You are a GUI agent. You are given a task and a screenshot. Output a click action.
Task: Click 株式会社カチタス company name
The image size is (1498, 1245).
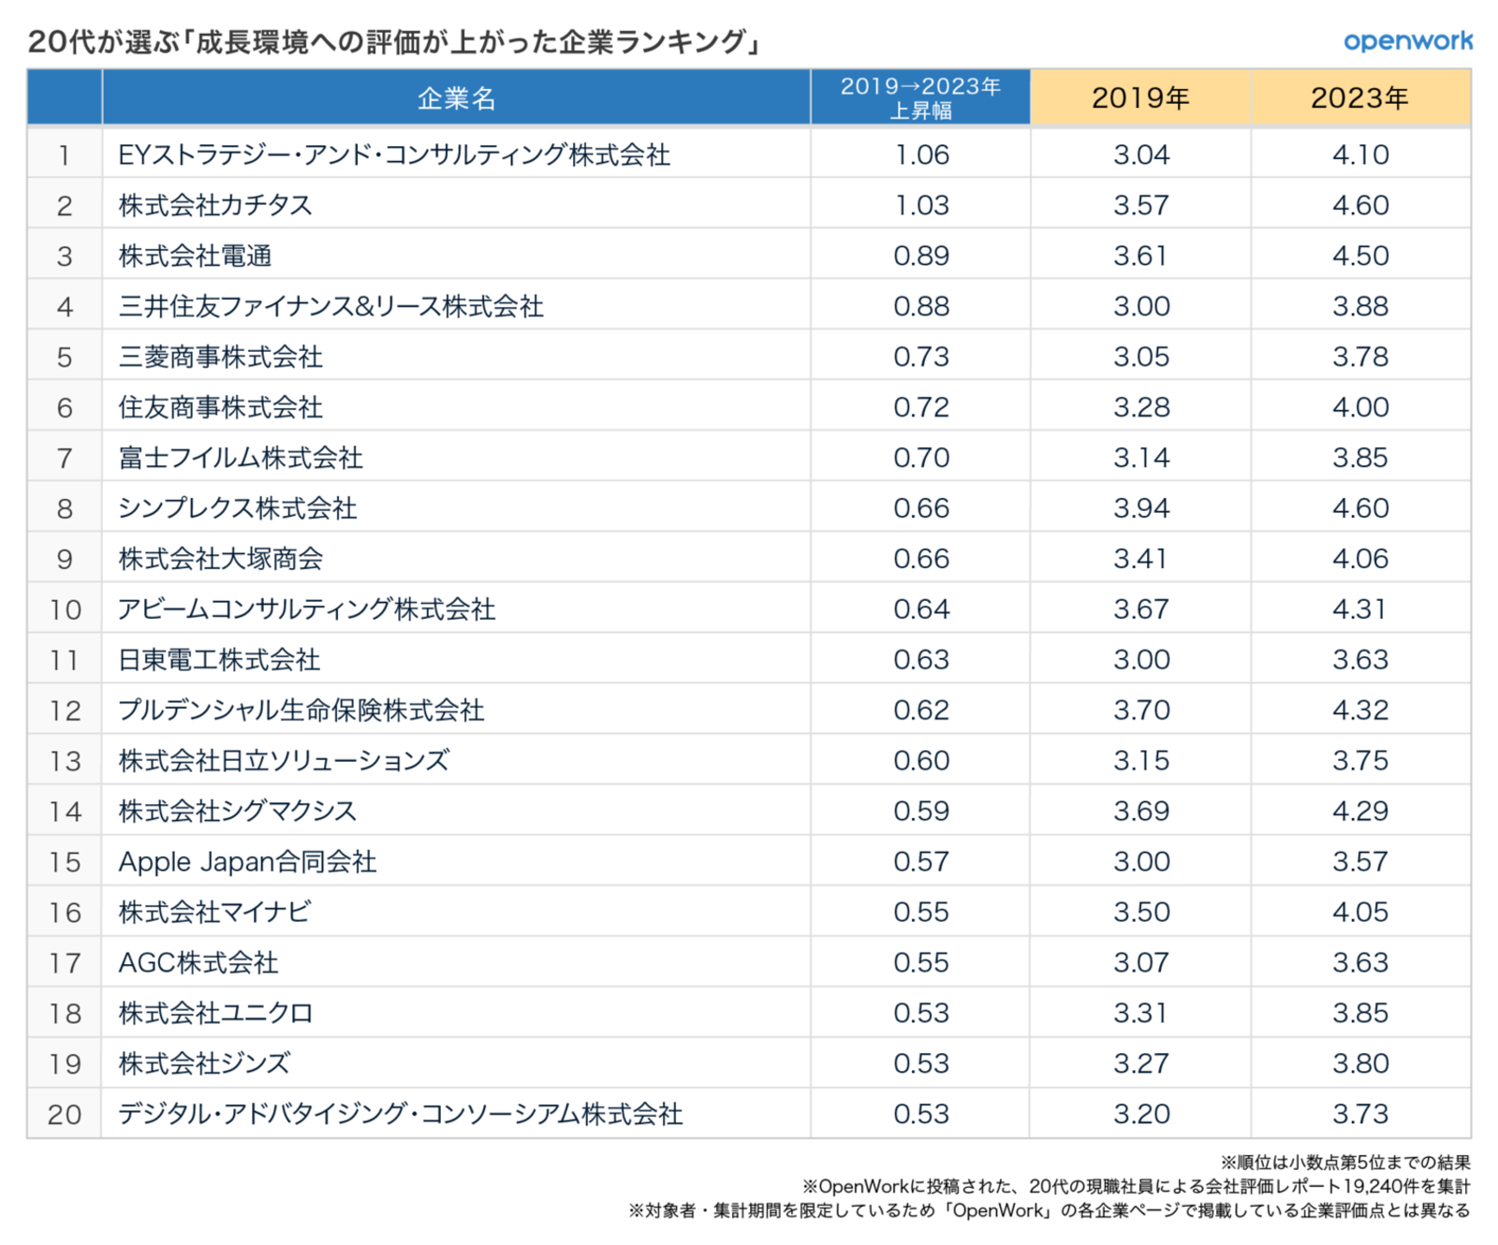[x=215, y=205]
